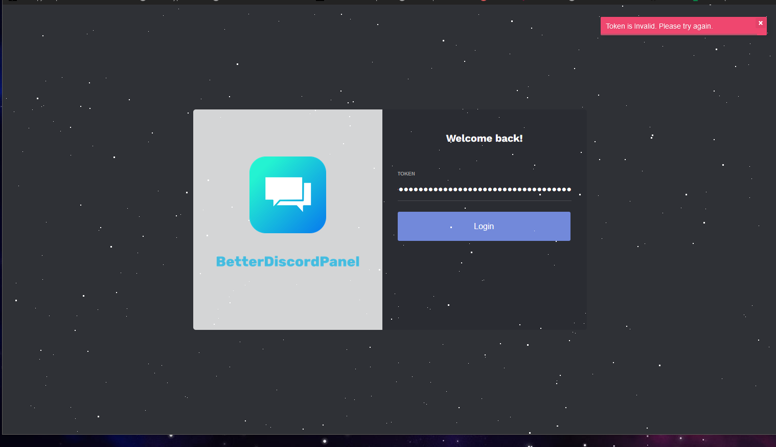The image size is (776, 447).
Task: Click the gray circular favicon left of center tab strip
Action: coord(143,1)
